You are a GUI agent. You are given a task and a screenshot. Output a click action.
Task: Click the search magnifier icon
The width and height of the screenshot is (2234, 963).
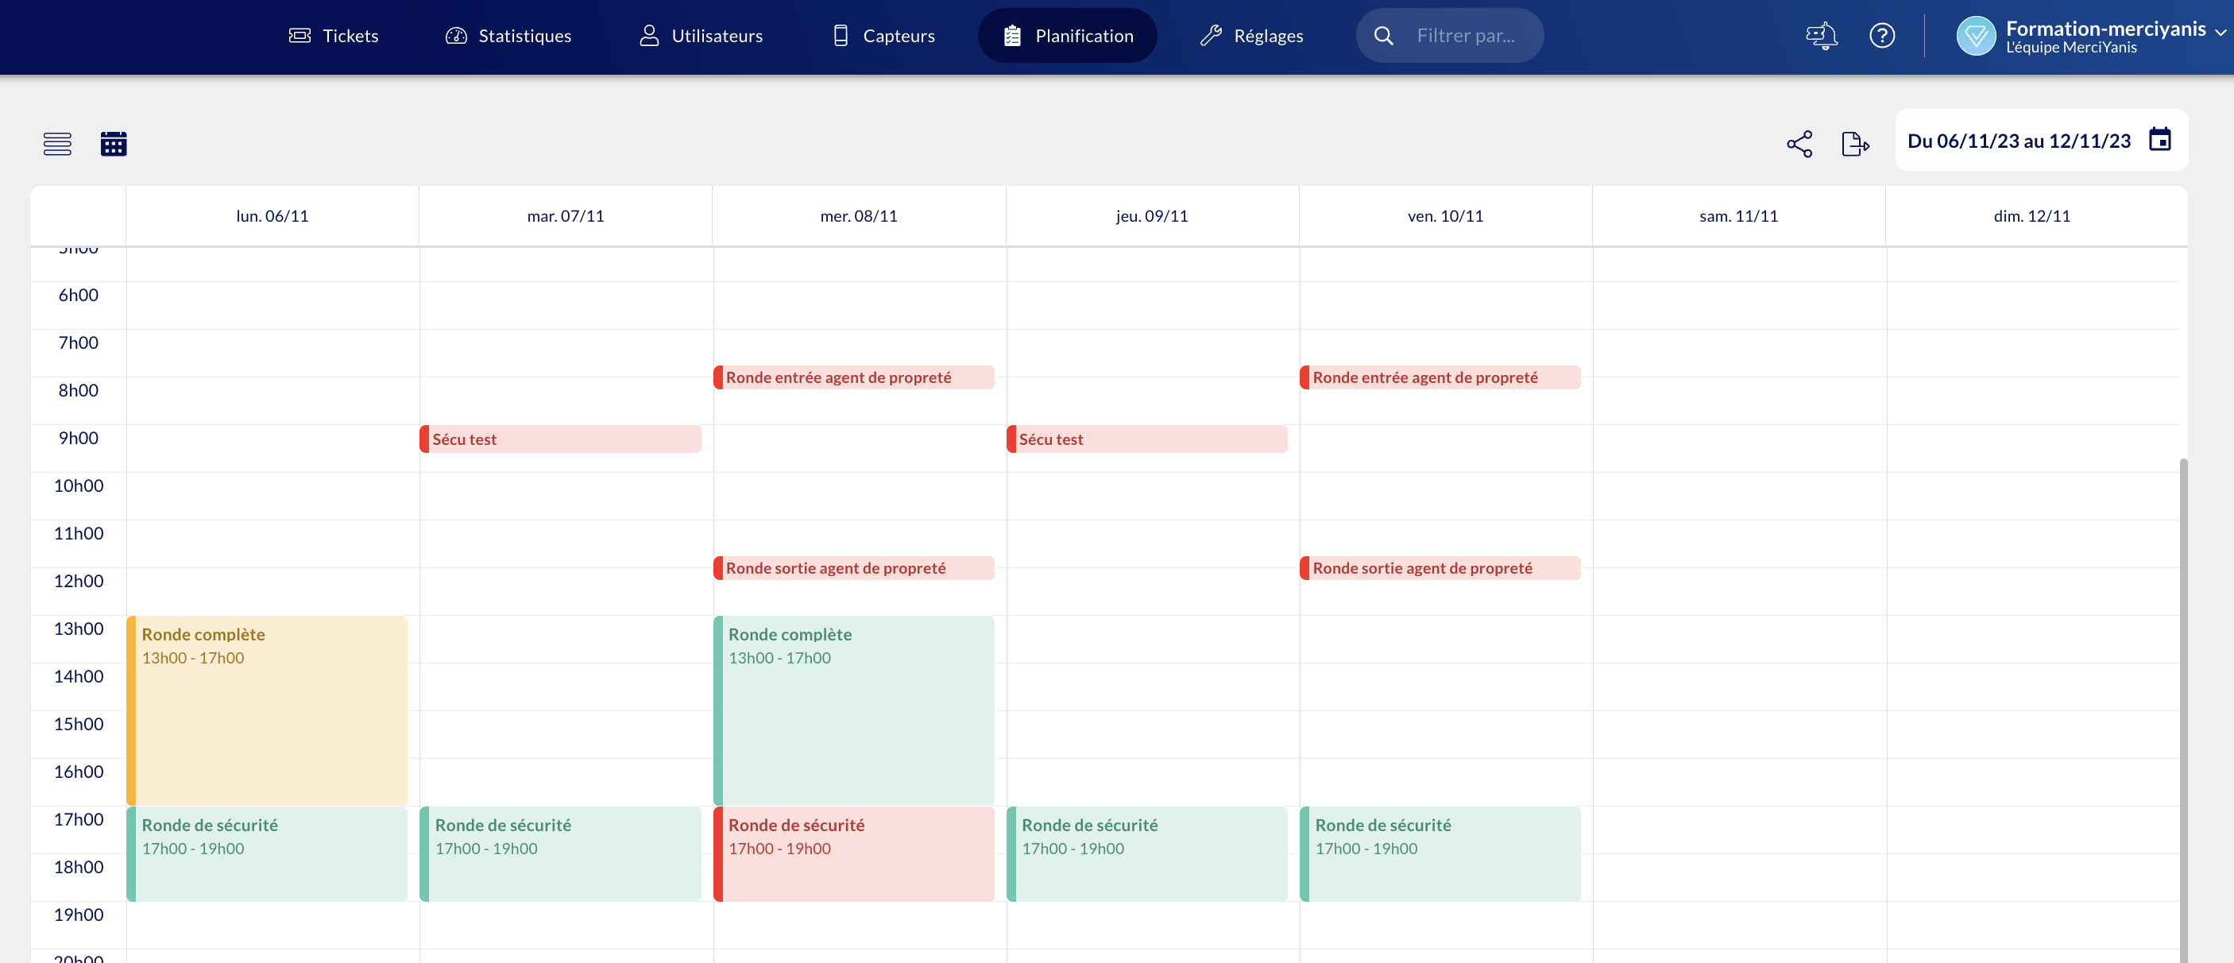[1384, 36]
